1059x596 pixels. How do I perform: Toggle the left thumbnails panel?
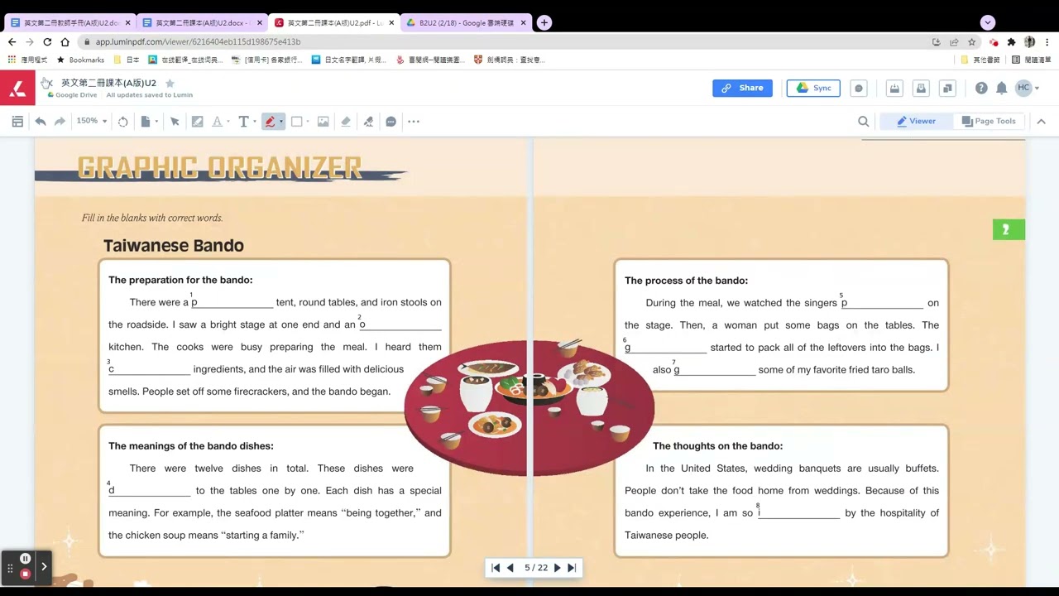[x=17, y=122]
